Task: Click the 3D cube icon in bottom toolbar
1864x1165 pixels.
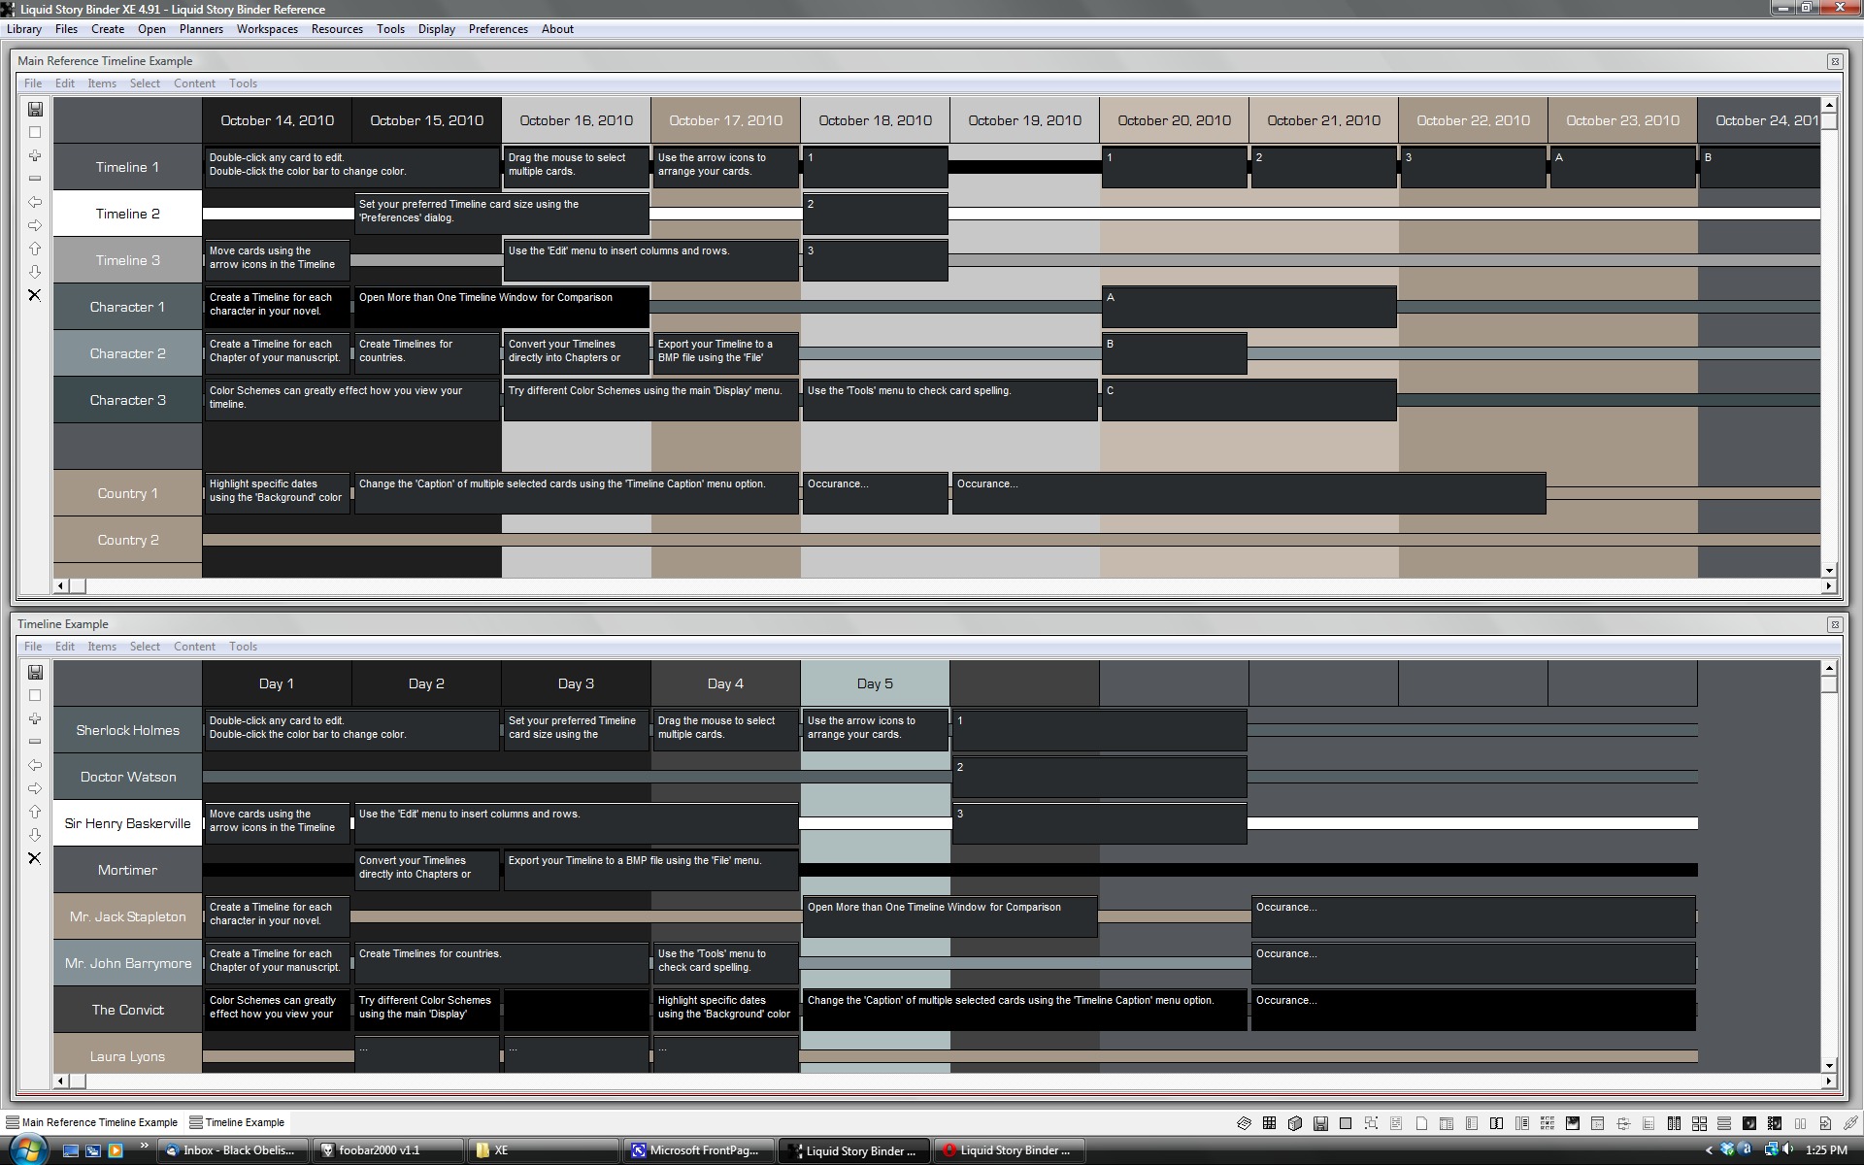Action: pyautogui.click(x=1294, y=1123)
